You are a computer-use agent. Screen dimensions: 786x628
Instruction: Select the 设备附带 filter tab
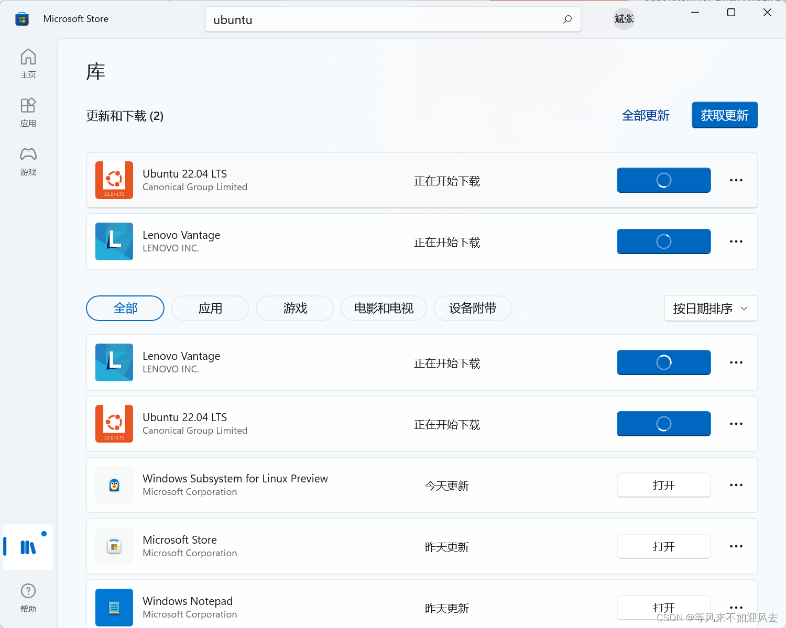click(x=472, y=309)
